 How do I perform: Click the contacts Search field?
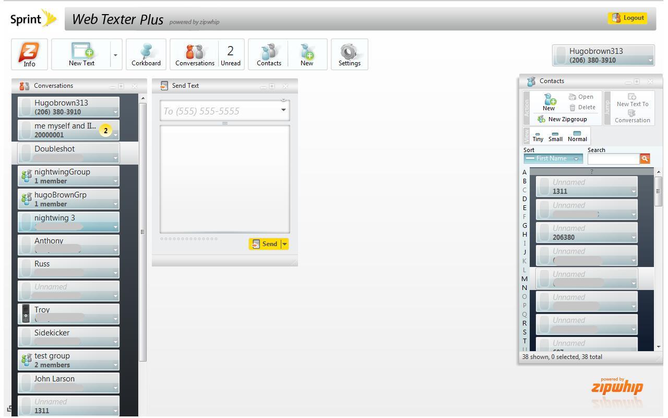click(613, 158)
